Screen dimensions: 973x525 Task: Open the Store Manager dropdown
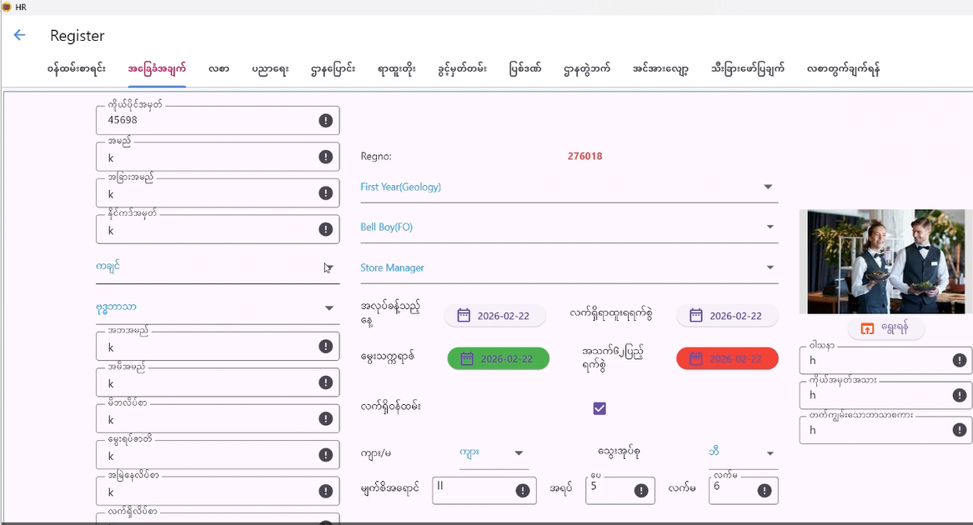(x=569, y=268)
